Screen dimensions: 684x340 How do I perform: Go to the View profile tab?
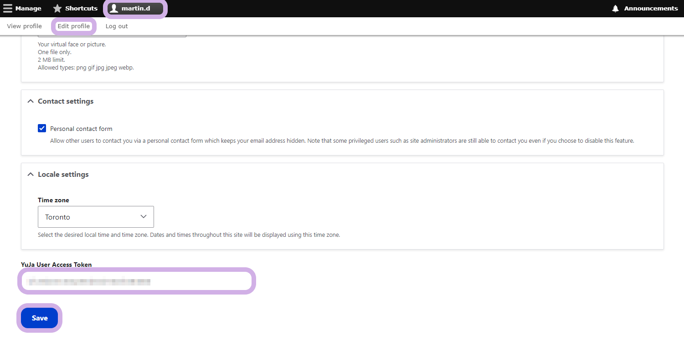pos(24,26)
